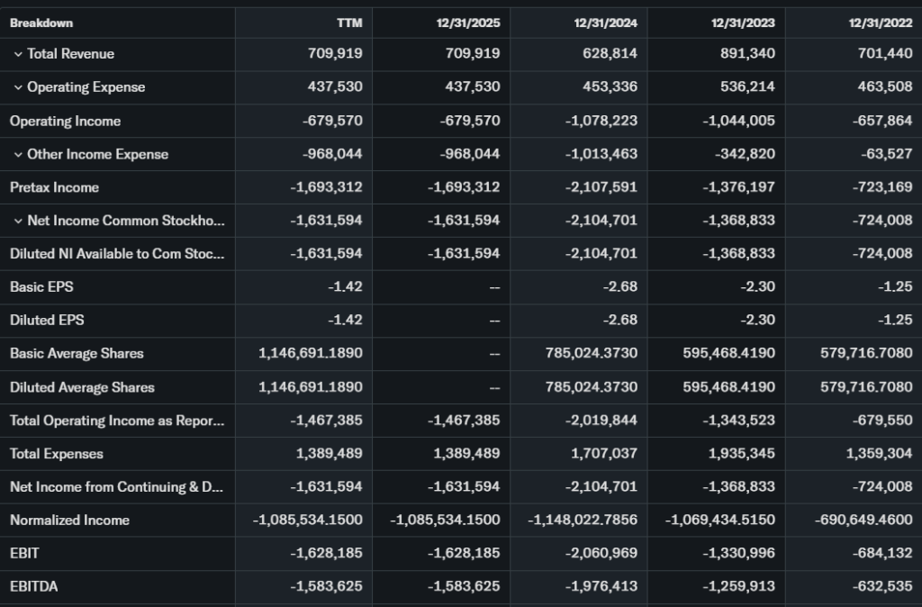Click the Basic EPS row label
The height and width of the screenshot is (607, 922).
tap(41, 287)
